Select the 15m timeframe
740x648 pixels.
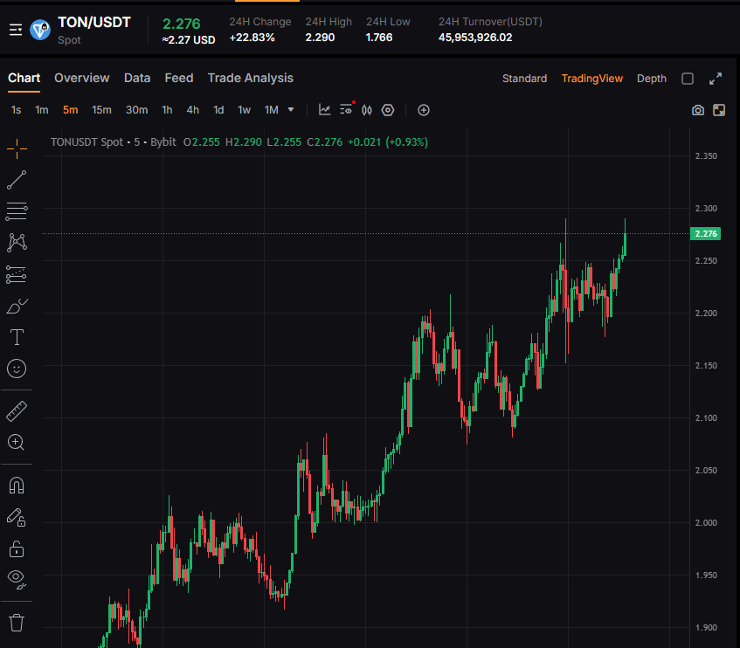101,110
